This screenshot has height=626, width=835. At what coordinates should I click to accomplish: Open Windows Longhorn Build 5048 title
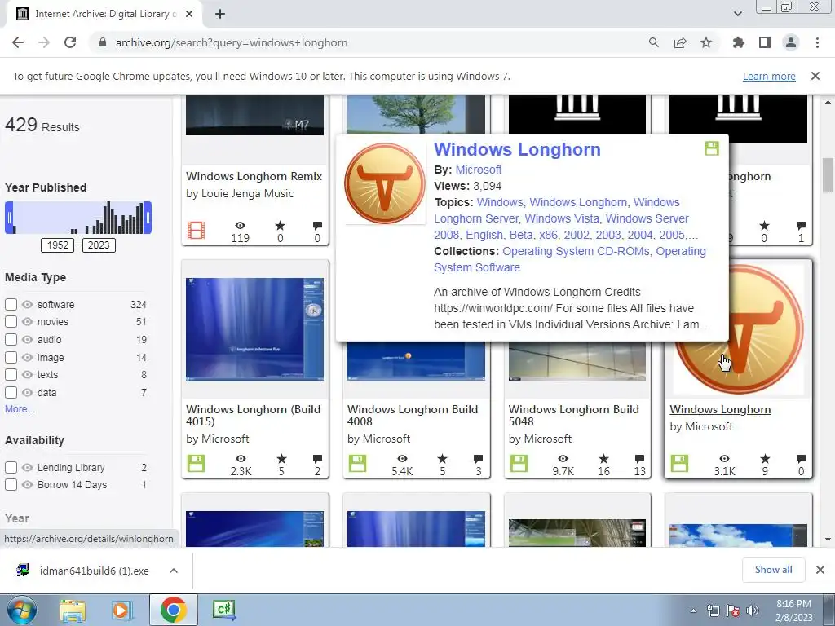point(573,415)
